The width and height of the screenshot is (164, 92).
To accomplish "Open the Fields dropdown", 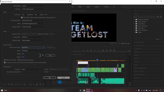I will [x=33, y=24].
